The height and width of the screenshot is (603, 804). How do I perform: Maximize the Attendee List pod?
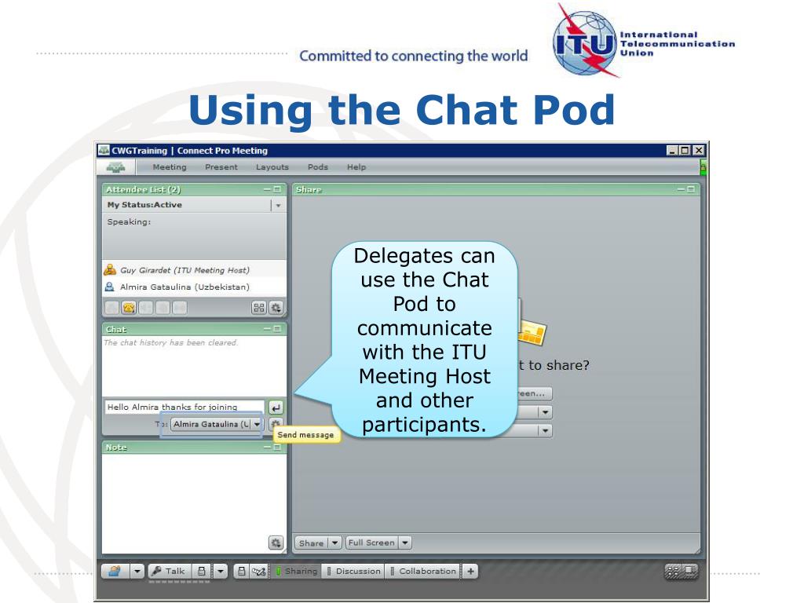pos(277,189)
